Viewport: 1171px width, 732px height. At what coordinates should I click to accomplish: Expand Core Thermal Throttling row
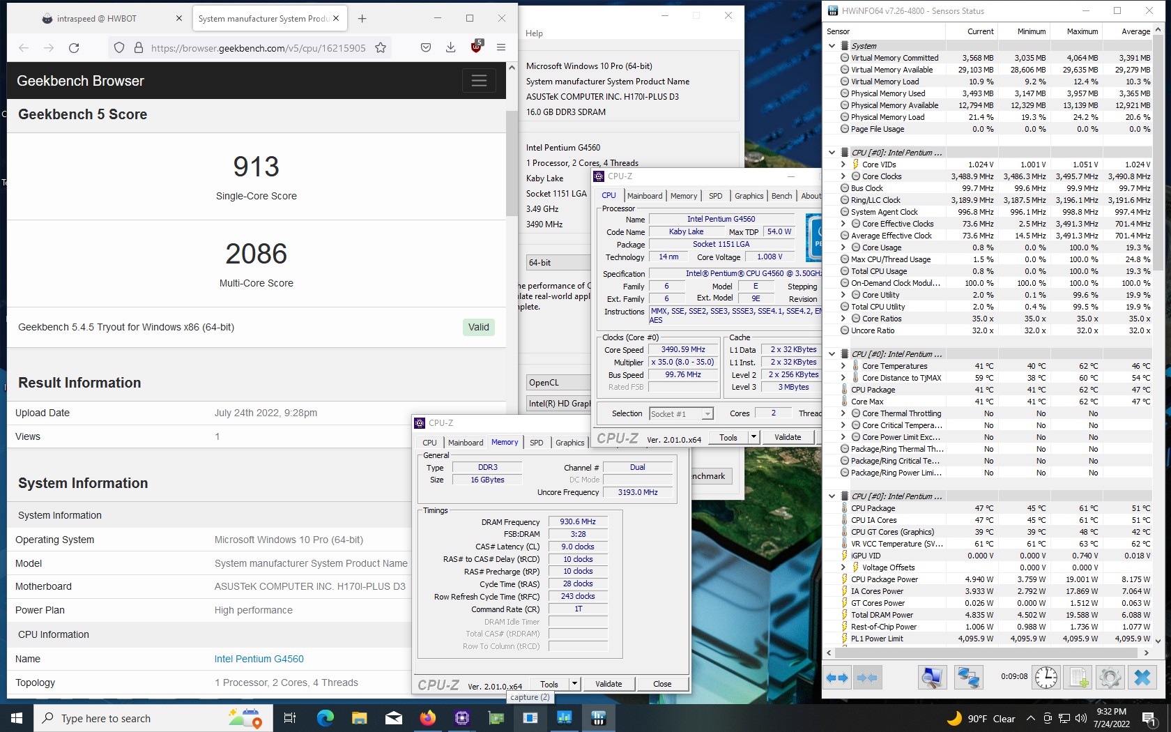(x=843, y=413)
